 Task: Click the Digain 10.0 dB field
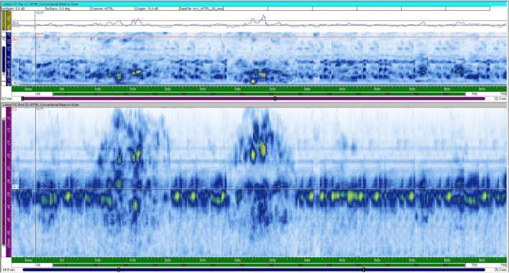157,9
